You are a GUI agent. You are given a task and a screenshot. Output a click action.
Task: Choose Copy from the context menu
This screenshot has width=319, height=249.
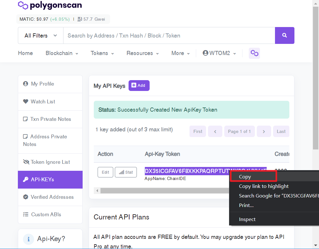pos(254,176)
